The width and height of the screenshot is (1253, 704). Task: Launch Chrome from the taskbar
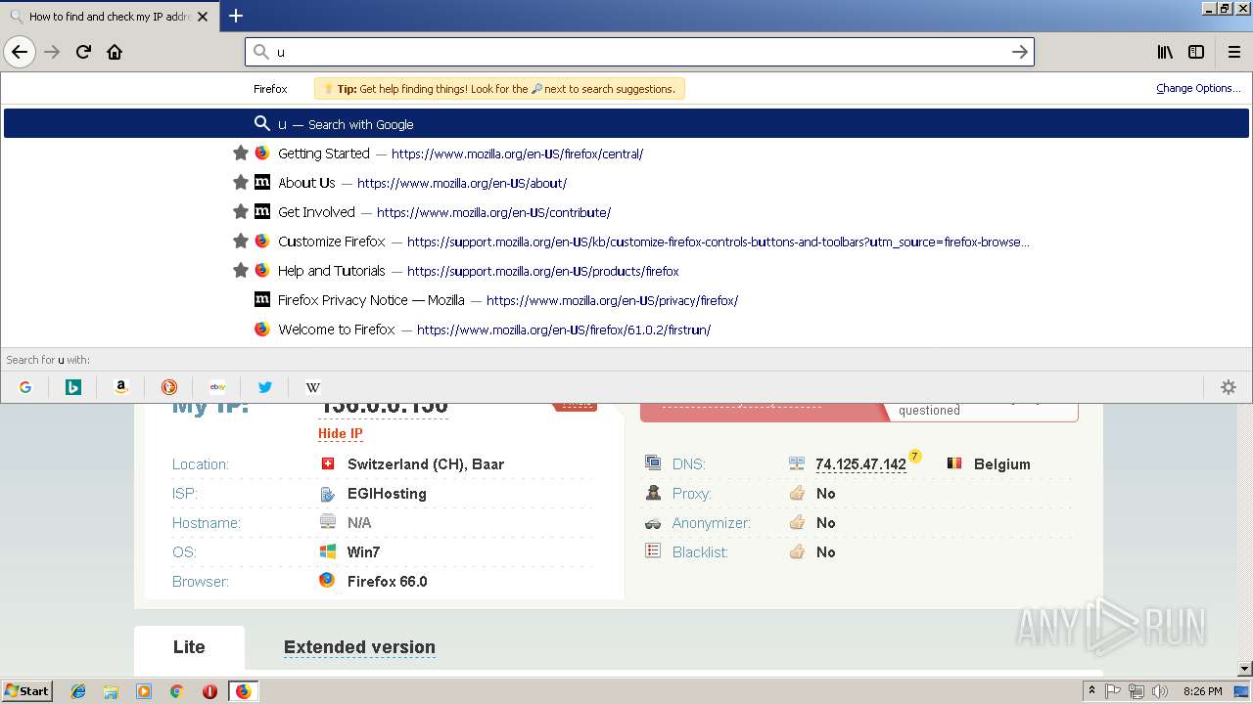[x=176, y=691]
